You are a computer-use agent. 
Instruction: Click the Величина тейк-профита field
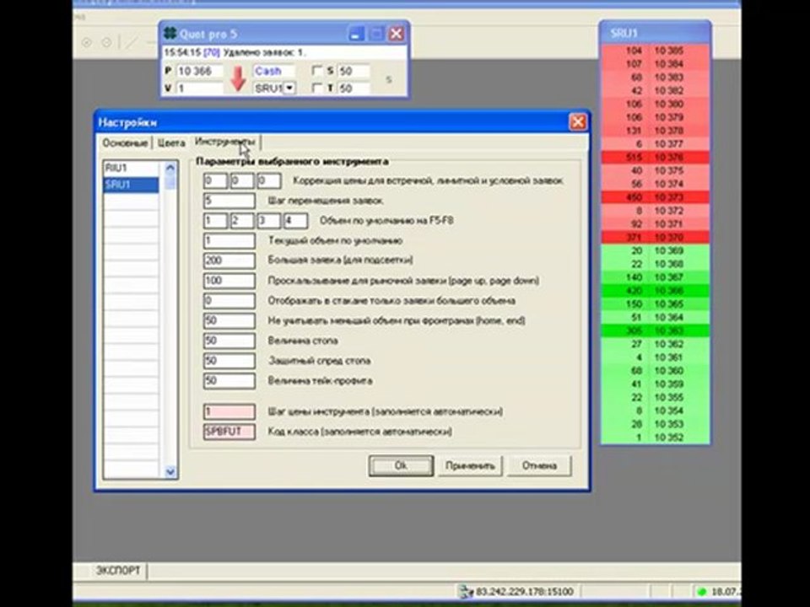[x=229, y=381]
